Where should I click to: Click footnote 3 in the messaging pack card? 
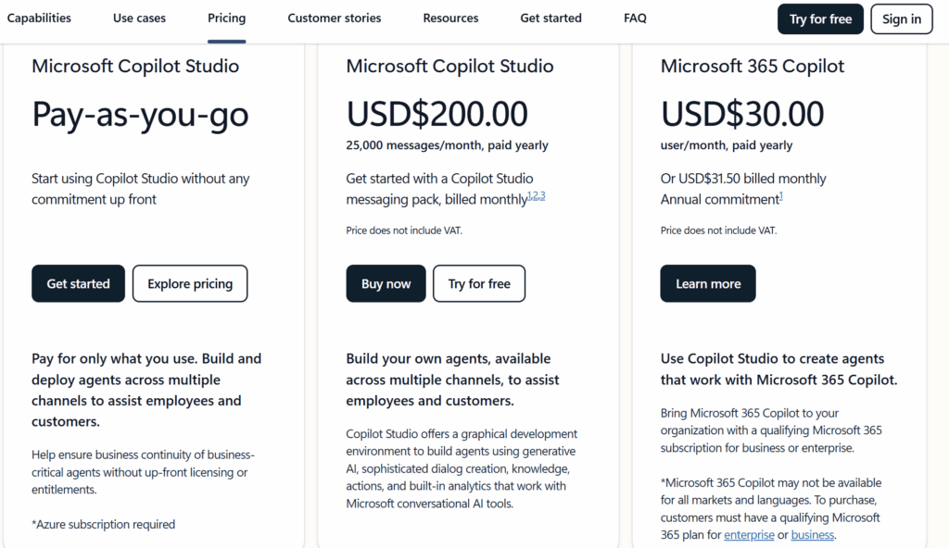542,194
